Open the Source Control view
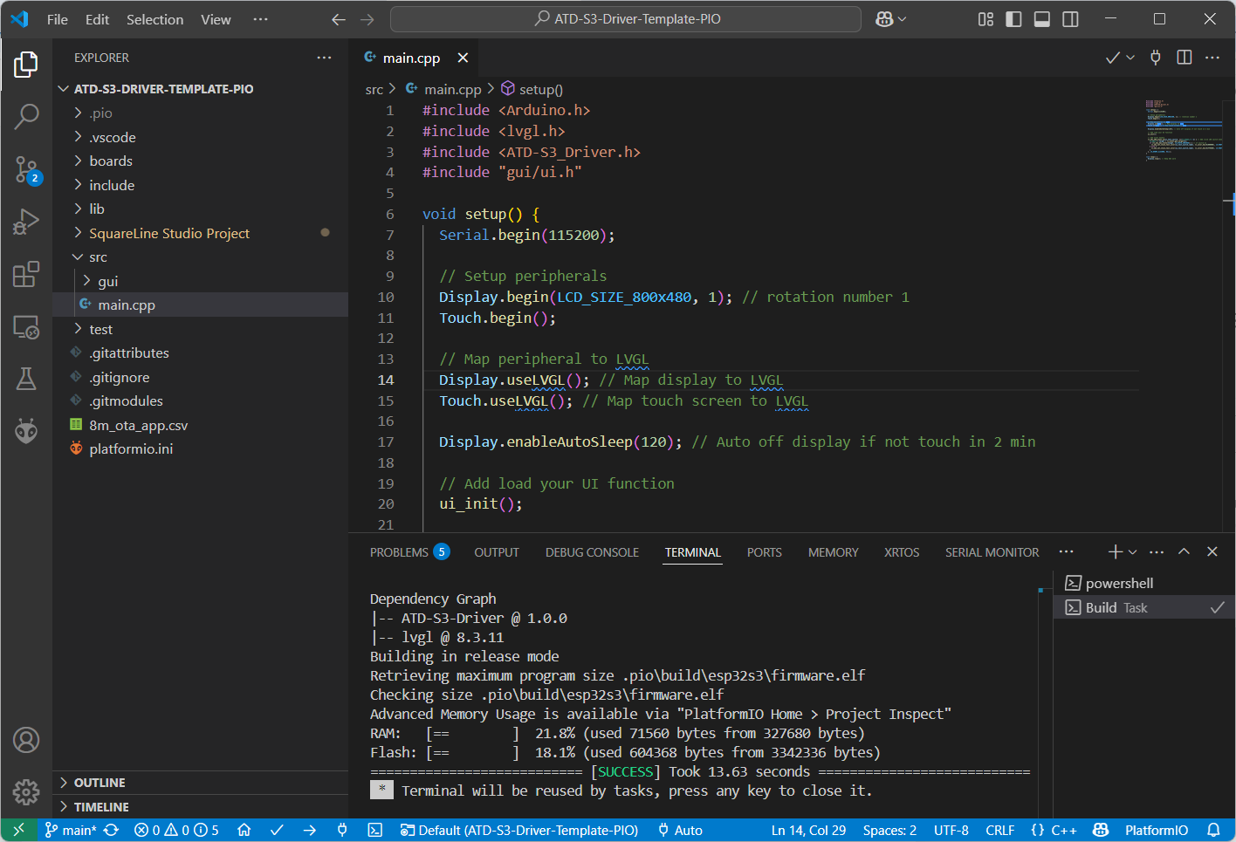Image resolution: width=1236 pixels, height=842 pixels. (x=26, y=169)
